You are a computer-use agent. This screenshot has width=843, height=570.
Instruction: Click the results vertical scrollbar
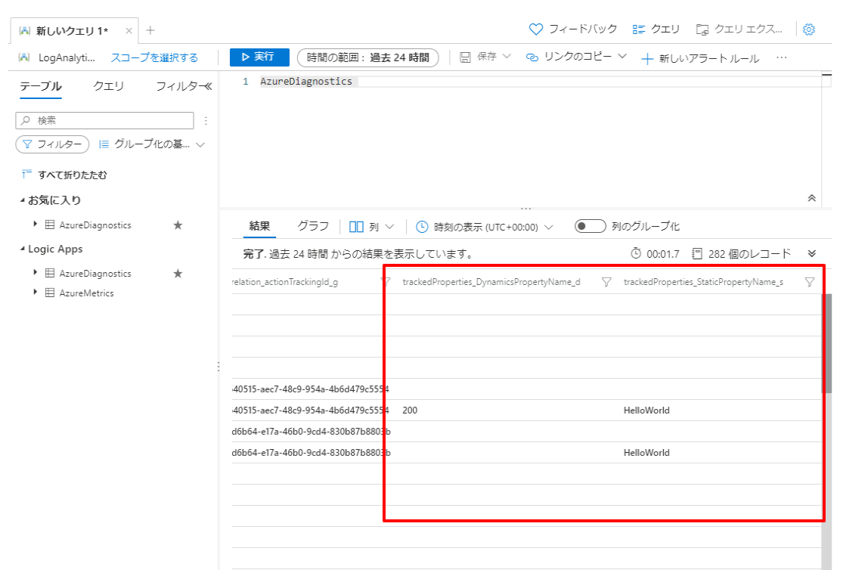click(x=827, y=344)
